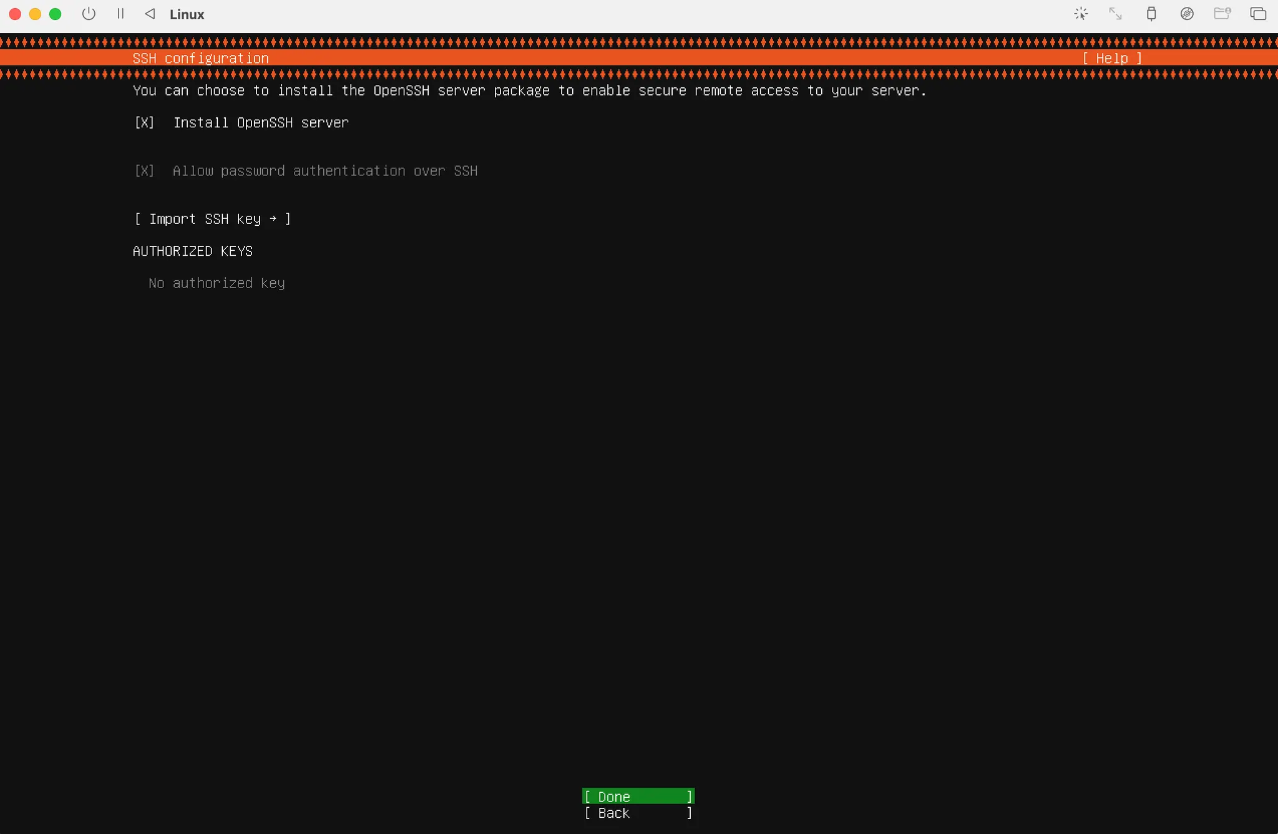
Task: Click the yellow minimize window button
Action: tap(36, 14)
